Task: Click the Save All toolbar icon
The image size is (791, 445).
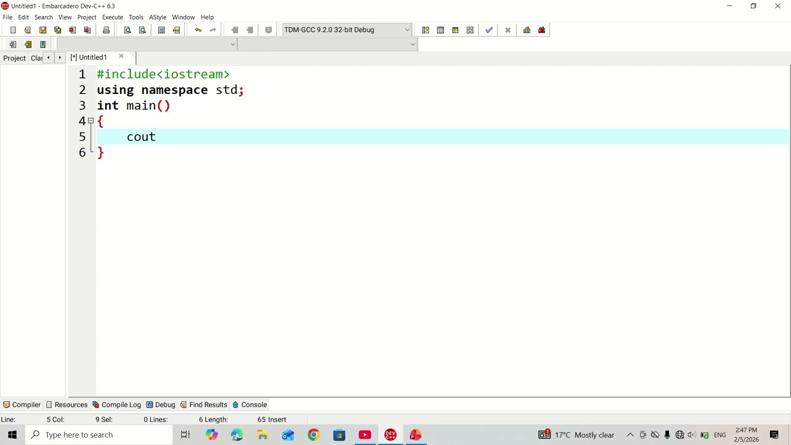Action: 57,30
